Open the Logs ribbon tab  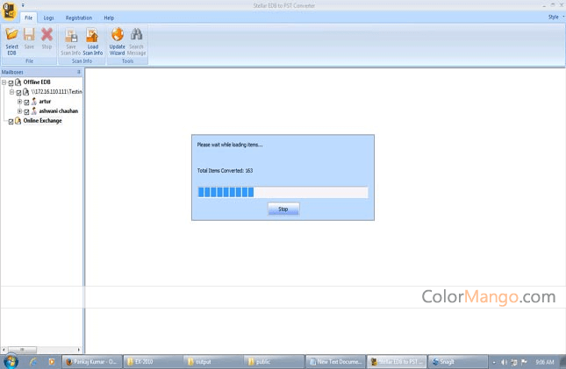point(49,18)
